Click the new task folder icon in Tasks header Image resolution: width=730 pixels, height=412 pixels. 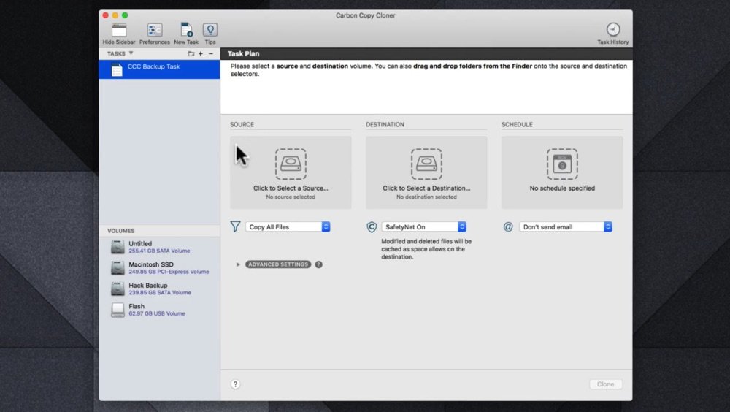[x=191, y=54]
